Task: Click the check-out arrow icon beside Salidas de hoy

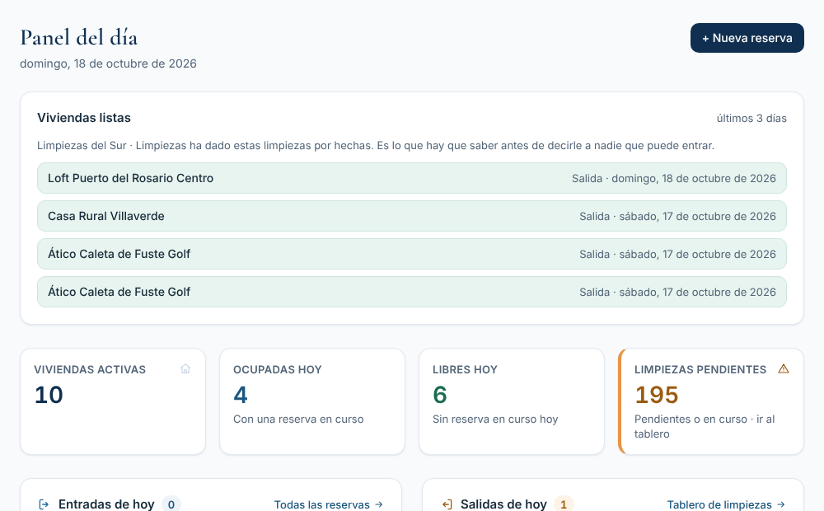Action: [x=447, y=504]
